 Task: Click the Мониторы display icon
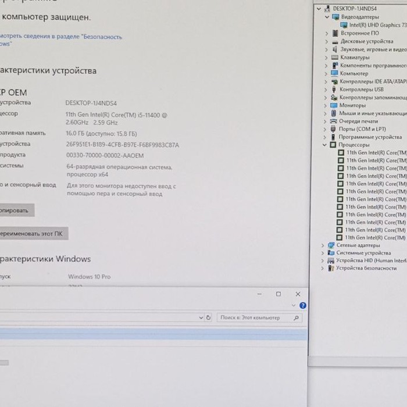click(334, 105)
